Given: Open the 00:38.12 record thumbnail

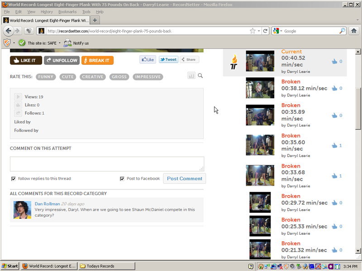Looking at the screenshot, I should pos(260,88).
